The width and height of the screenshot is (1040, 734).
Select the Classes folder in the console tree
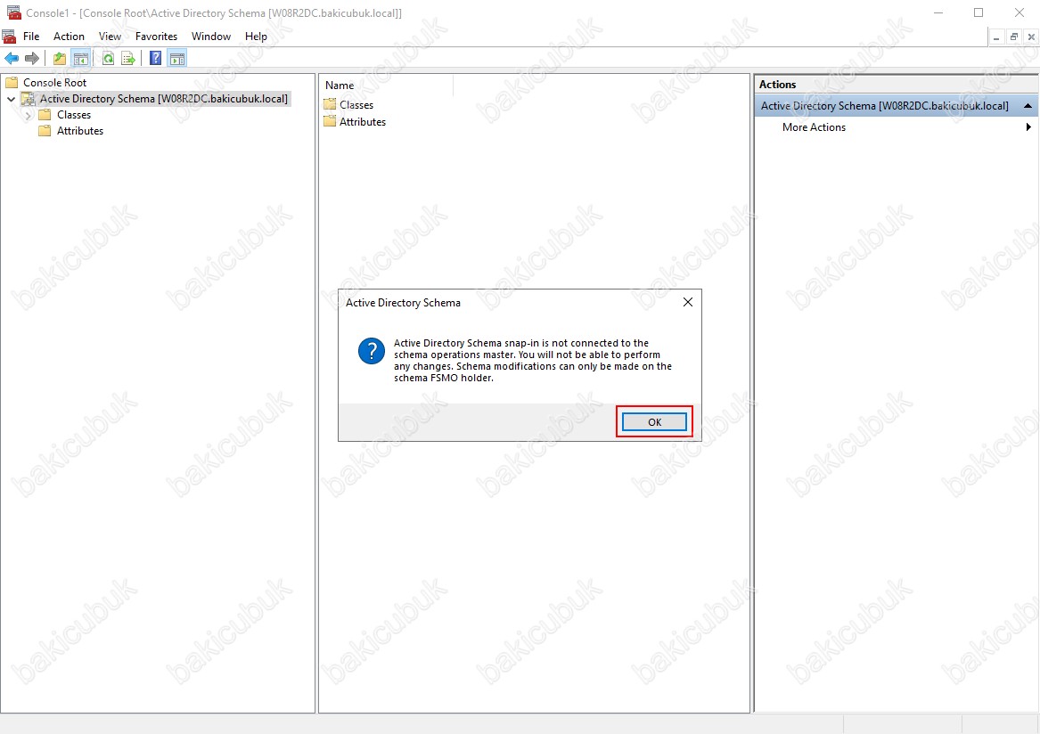click(74, 115)
